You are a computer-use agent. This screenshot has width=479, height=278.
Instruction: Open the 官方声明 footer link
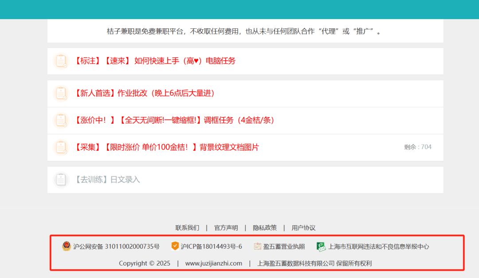pos(226,228)
